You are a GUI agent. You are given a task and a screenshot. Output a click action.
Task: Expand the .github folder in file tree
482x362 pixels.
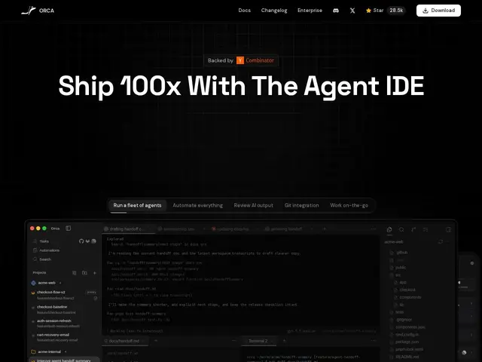coord(398,253)
